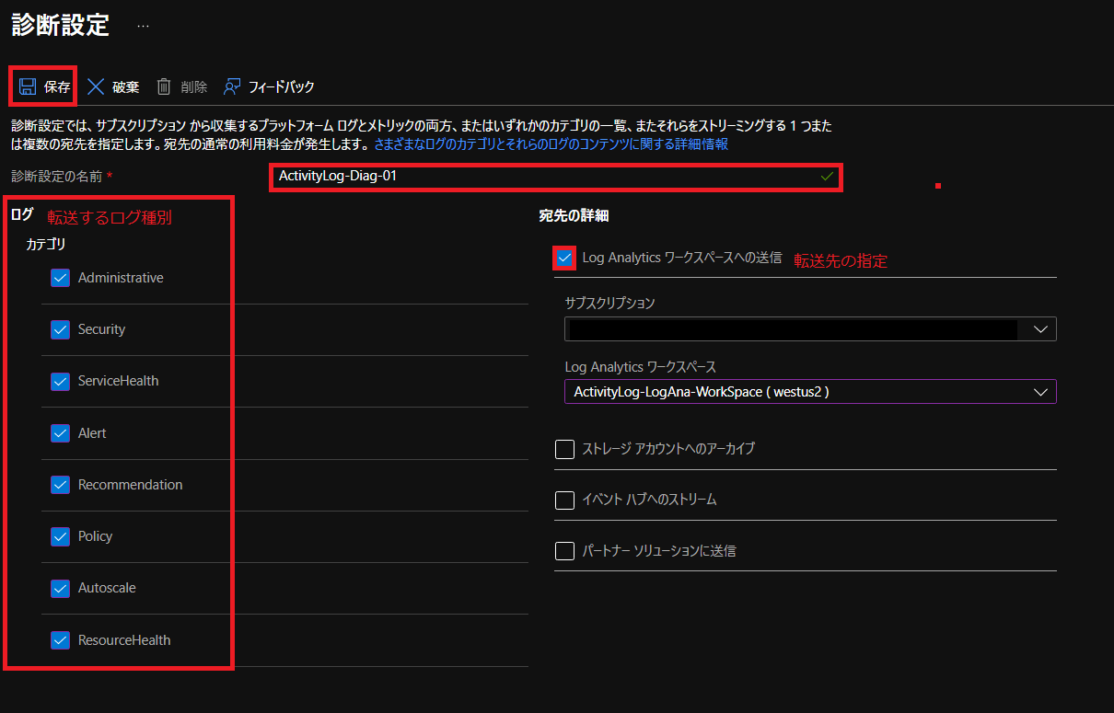Uncheck the Policy category checkbox
This screenshot has height=713, width=1114.
tap(61, 536)
